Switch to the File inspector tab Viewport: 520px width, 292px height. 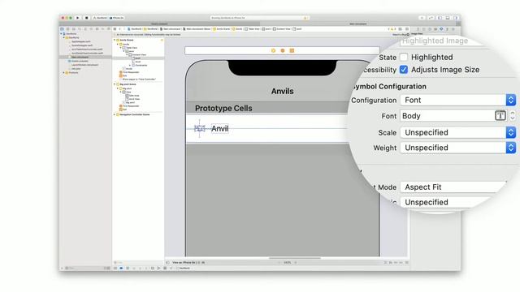coord(418,29)
